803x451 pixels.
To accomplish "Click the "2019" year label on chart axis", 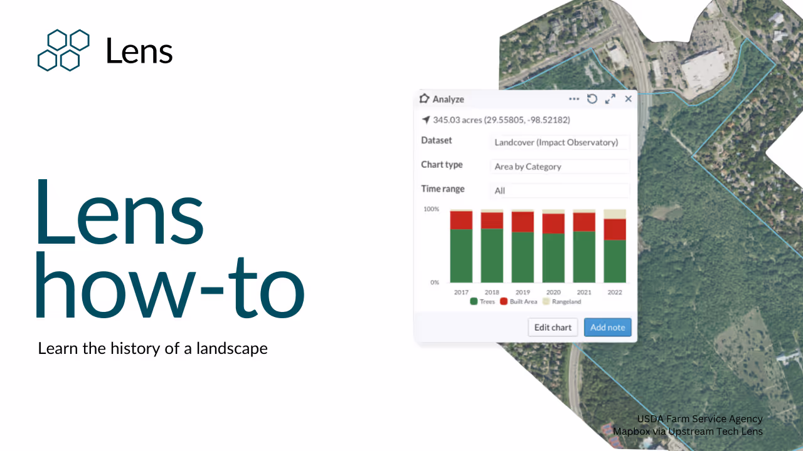I will tap(523, 292).
